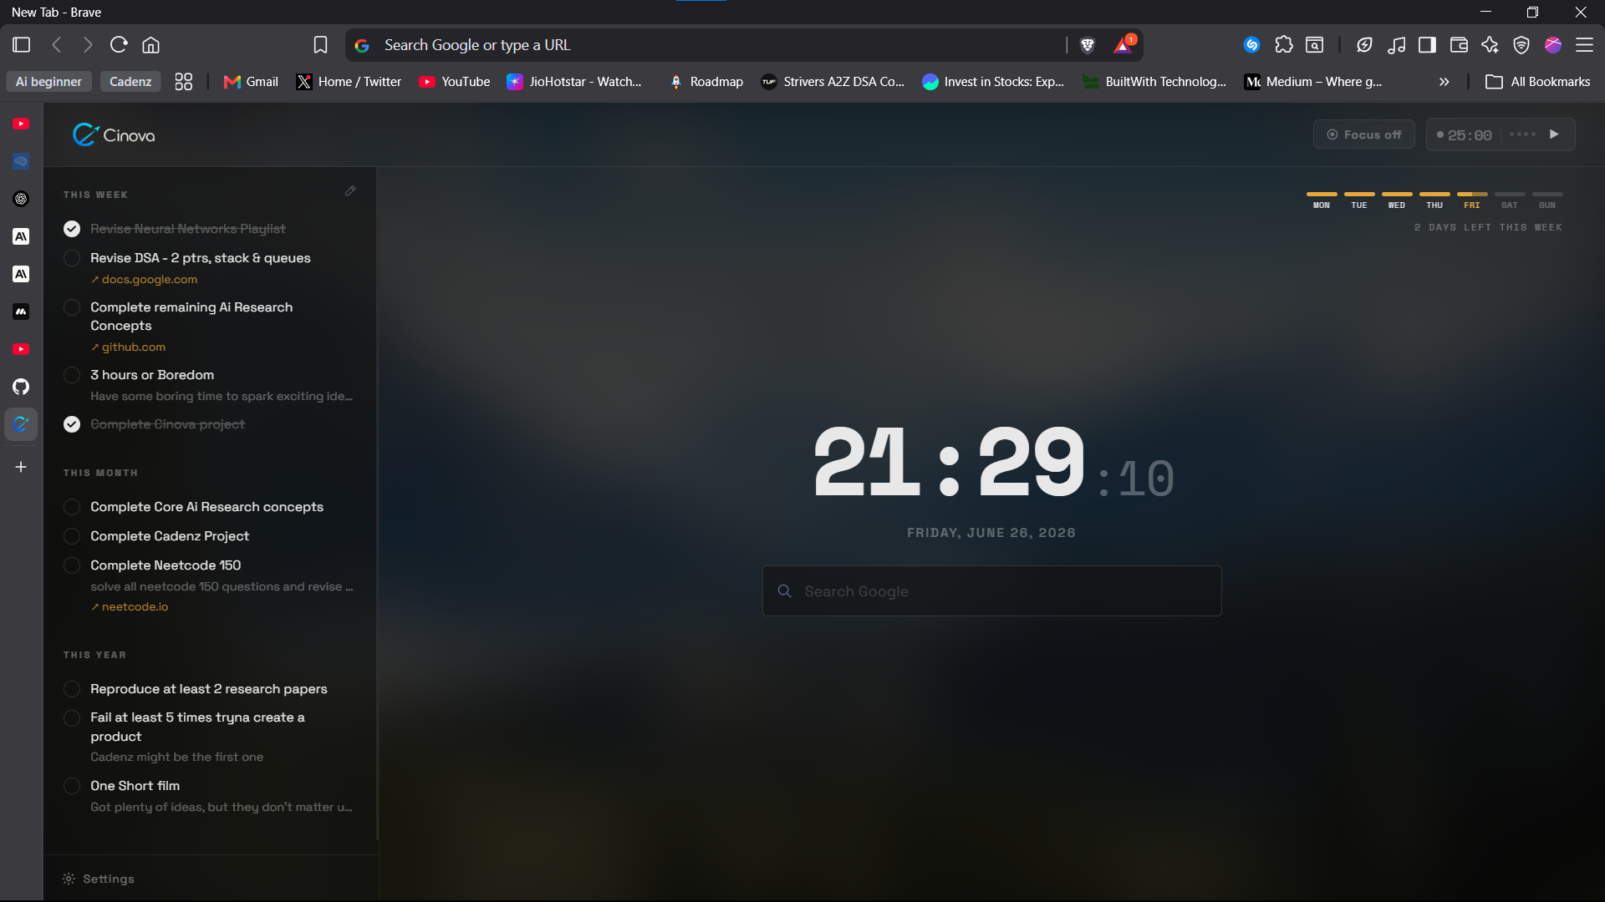This screenshot has height=902, width=1605.
Task: Open Brave Rewards triangle icon
Action: 1123,45
